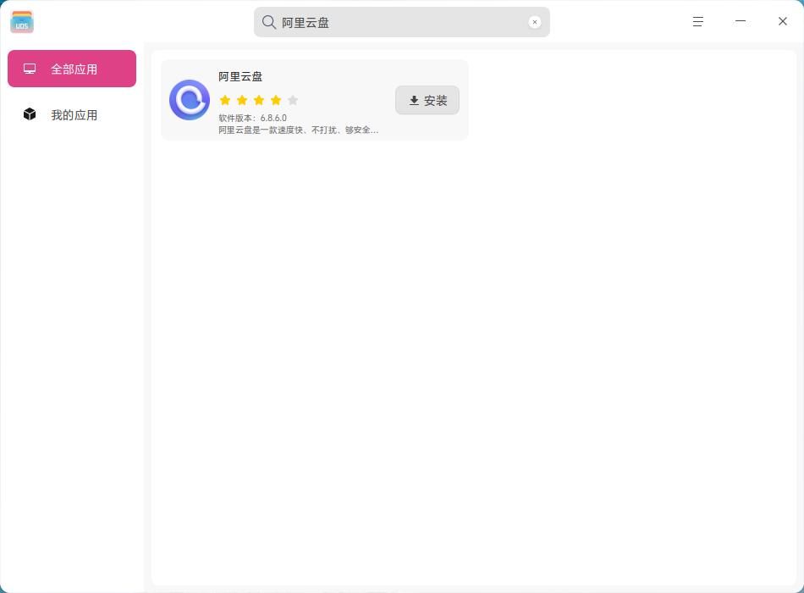The image size is (804, 593).
Task: Select the 全部应用 sidebar tab
Action: tap(72, 69)
